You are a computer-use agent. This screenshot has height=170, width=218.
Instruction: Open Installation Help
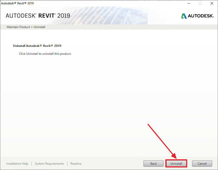17,163
